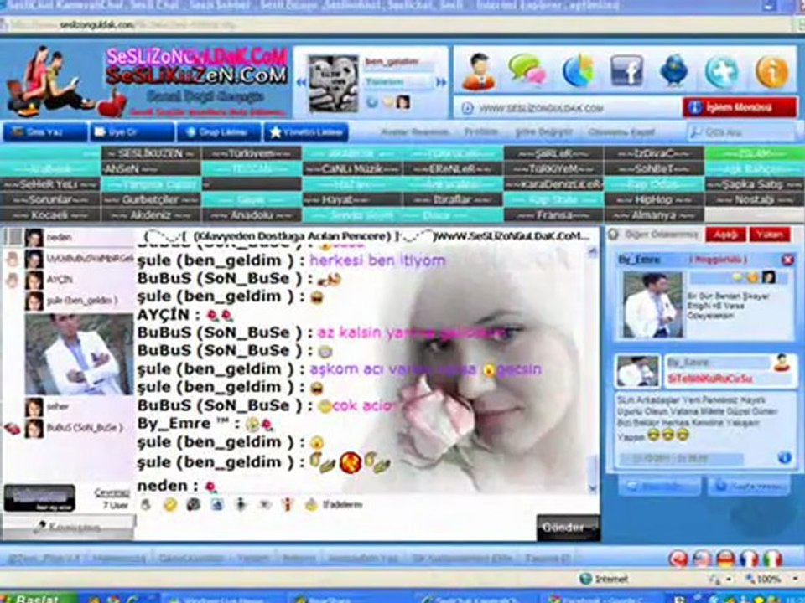The image size is (805, 603).
Task: Select the Italian flag language icon
Action: pyautogui.click(x=772, y=559)
